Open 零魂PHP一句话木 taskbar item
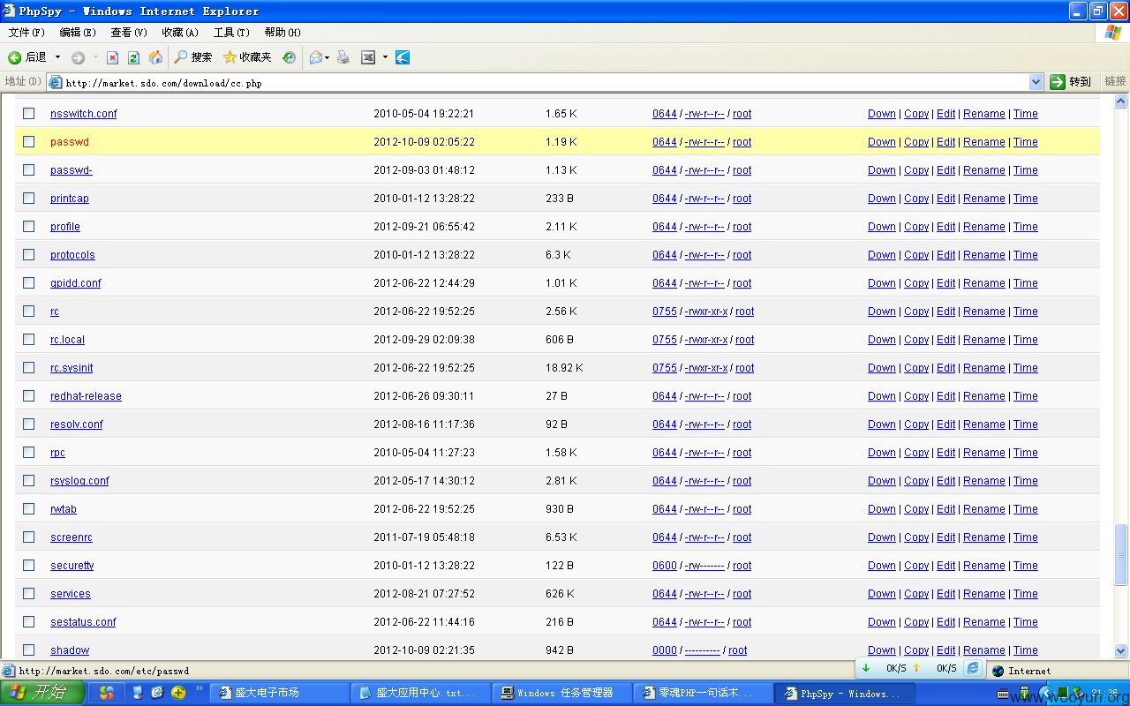 (703, 693)
